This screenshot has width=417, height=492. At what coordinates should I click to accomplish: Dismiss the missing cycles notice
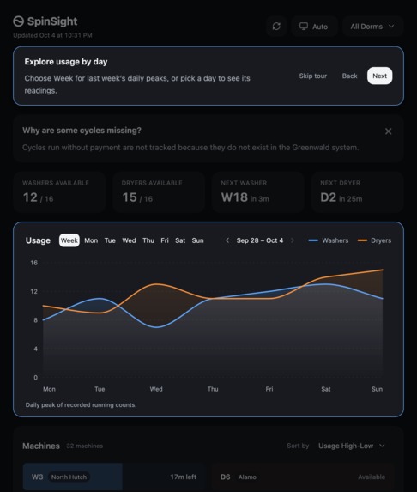tap(388, 131)
